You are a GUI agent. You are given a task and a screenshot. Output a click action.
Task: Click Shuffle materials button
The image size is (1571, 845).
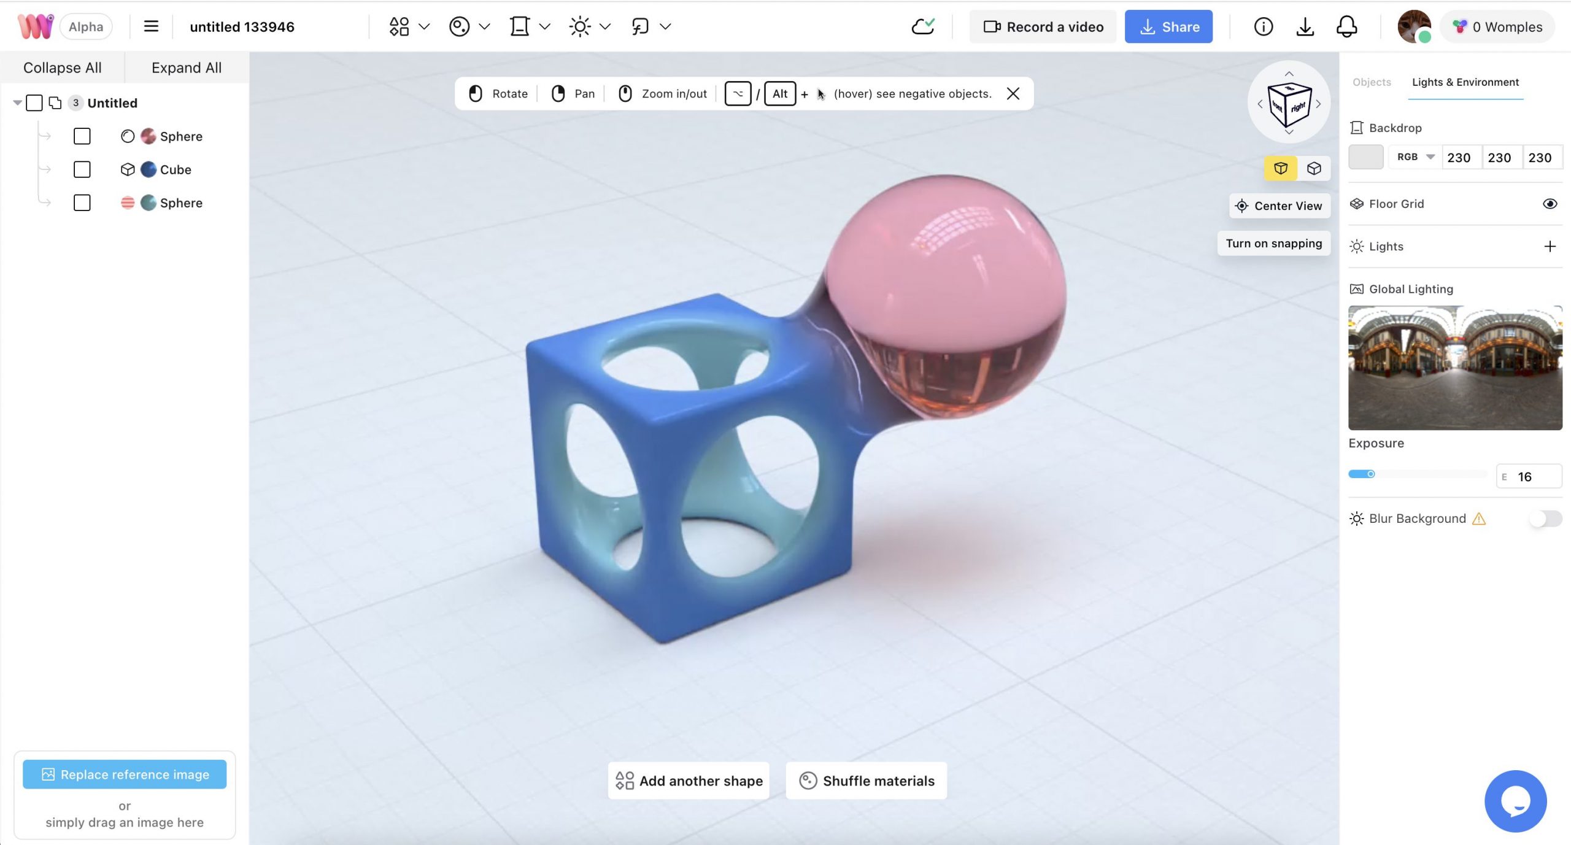pos(867,781)
